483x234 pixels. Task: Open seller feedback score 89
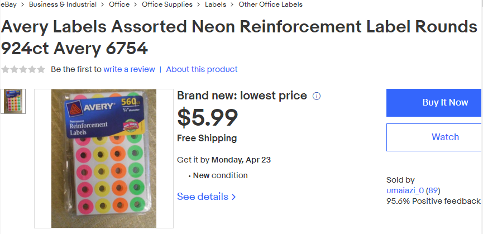coord(432,190)
